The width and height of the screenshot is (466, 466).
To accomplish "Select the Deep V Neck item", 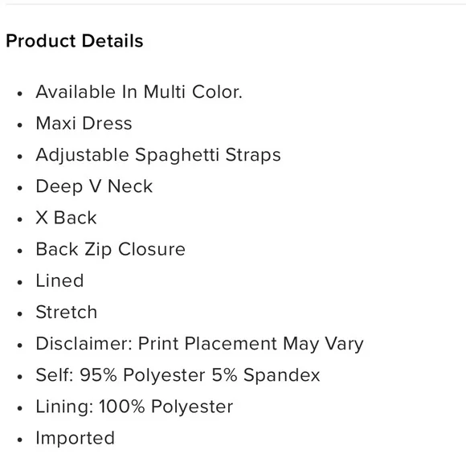I will click(94, 186).
